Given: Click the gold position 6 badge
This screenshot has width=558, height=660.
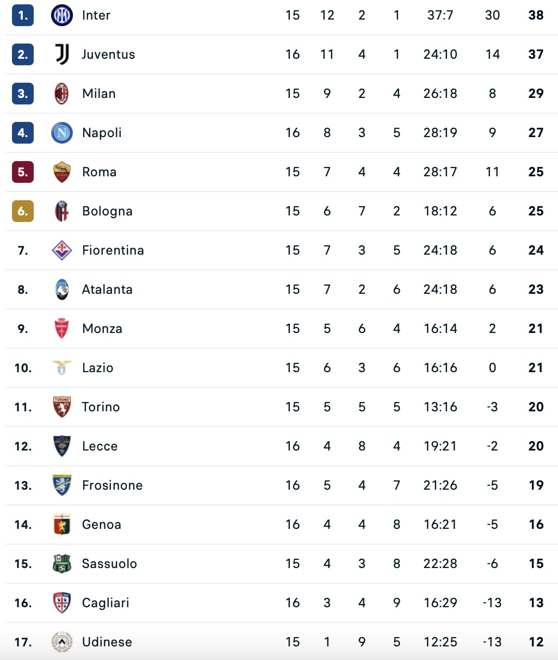Looking at the screenshot, I should coord(23,211).
